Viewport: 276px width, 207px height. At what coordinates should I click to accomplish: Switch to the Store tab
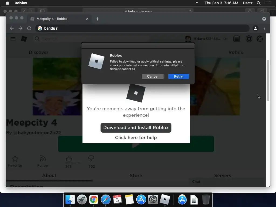136,175
